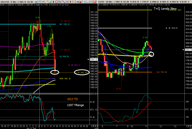Click the 1804.16 price marker on 15-Min axis
Image resolution: width=192 pixels, height=129 pixels.
(x=94, y=59)
